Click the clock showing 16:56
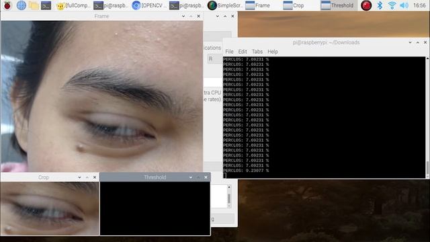Image resolution: width=430 pixels, height=242 pixels. (x=419, y=5)
